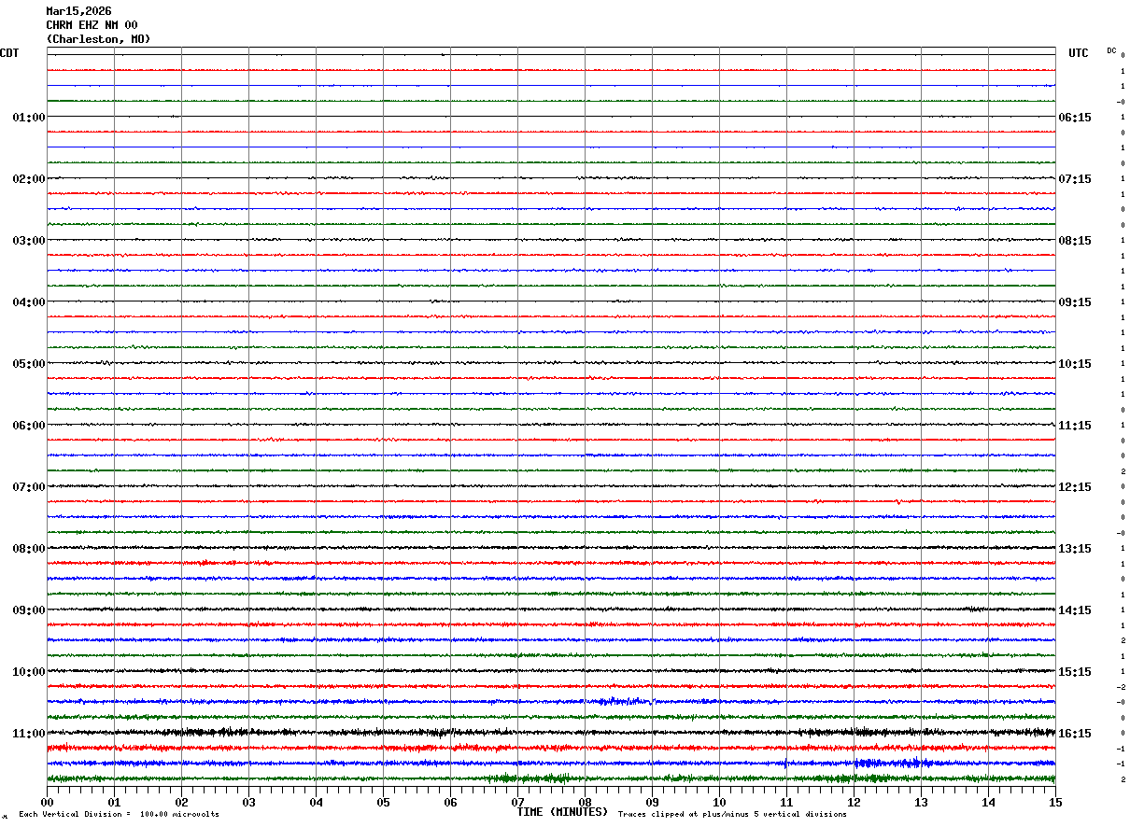Select the 05:00 CDT row label
The height and width of the screenshot is (827, 1130).
pyautogui.click(x=29, y=364)
